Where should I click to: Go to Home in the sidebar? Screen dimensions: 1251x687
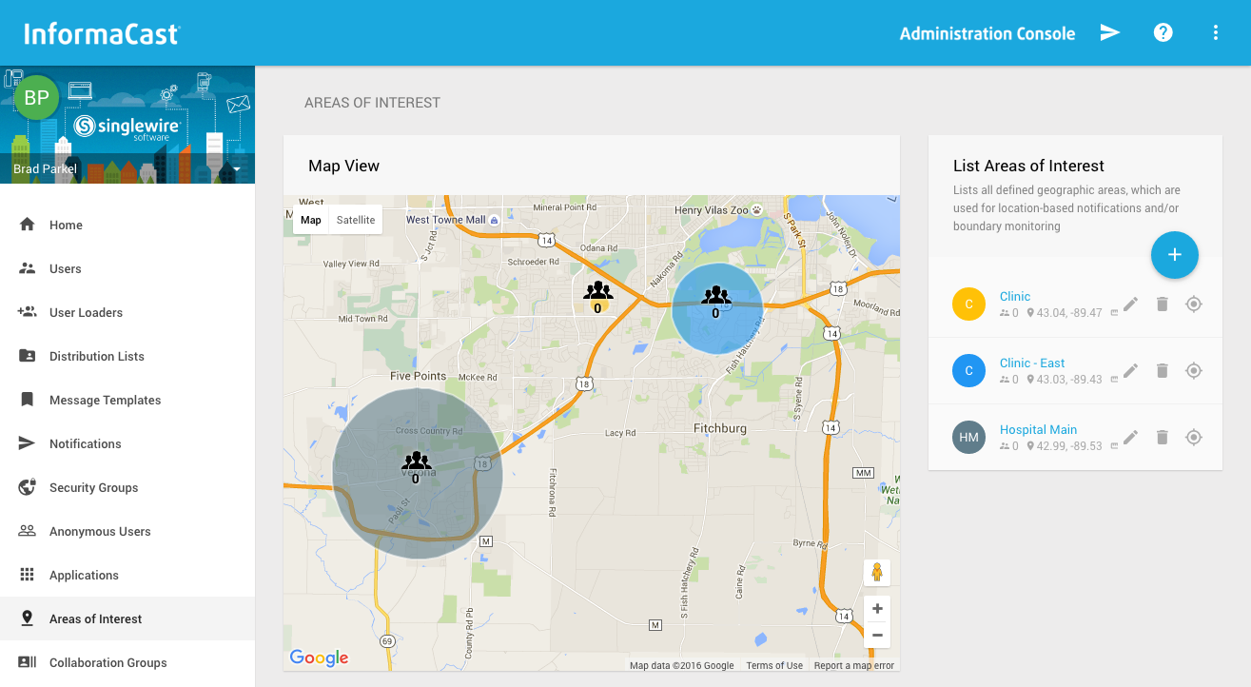click(x=127, y=225)
